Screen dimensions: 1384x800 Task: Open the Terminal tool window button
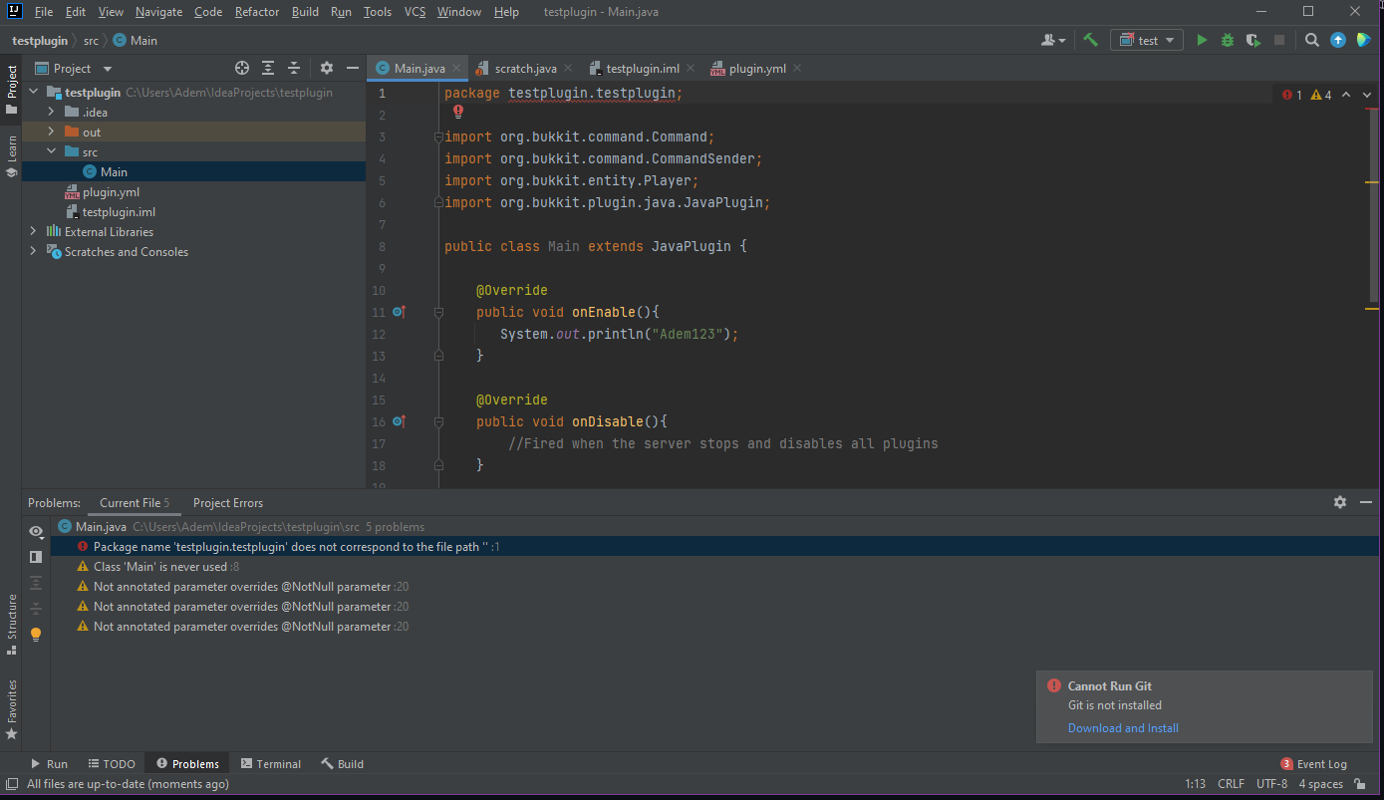271,764
